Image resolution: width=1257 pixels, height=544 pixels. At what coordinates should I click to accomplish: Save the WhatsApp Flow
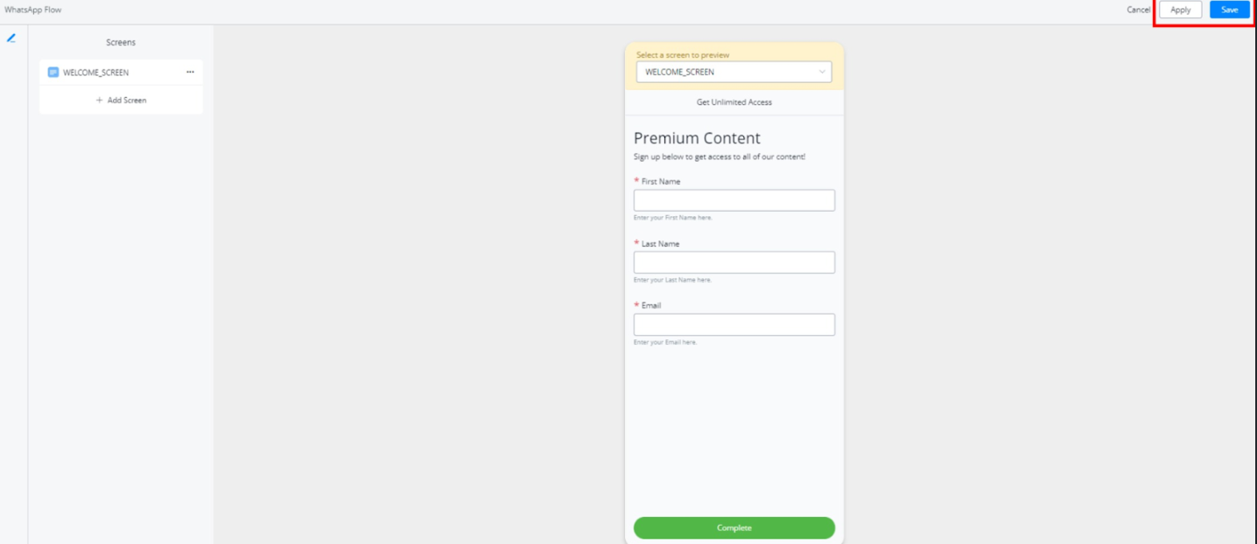point(1229,10)
